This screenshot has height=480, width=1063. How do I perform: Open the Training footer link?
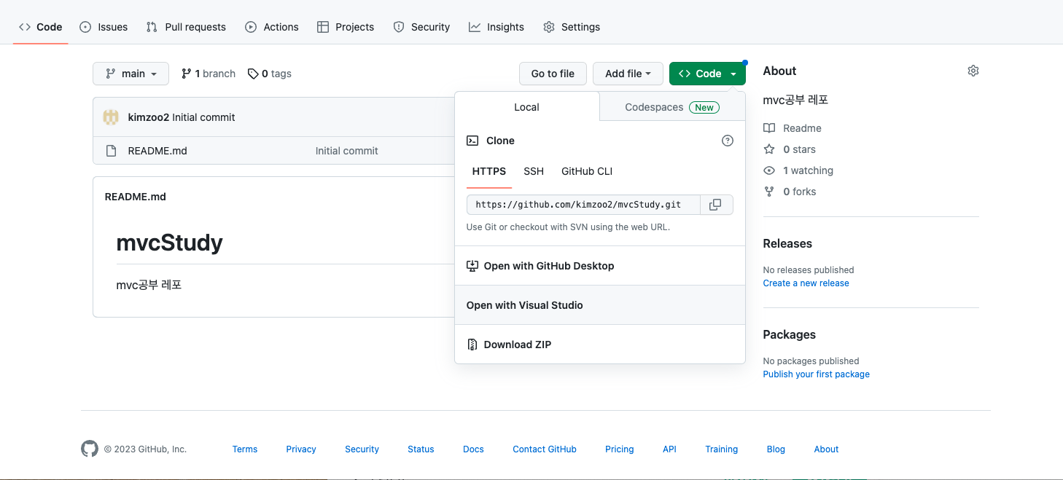click(722, 449)
